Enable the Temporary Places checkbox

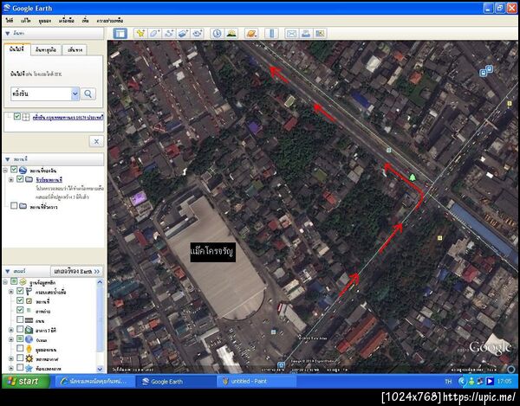(14, 206)
